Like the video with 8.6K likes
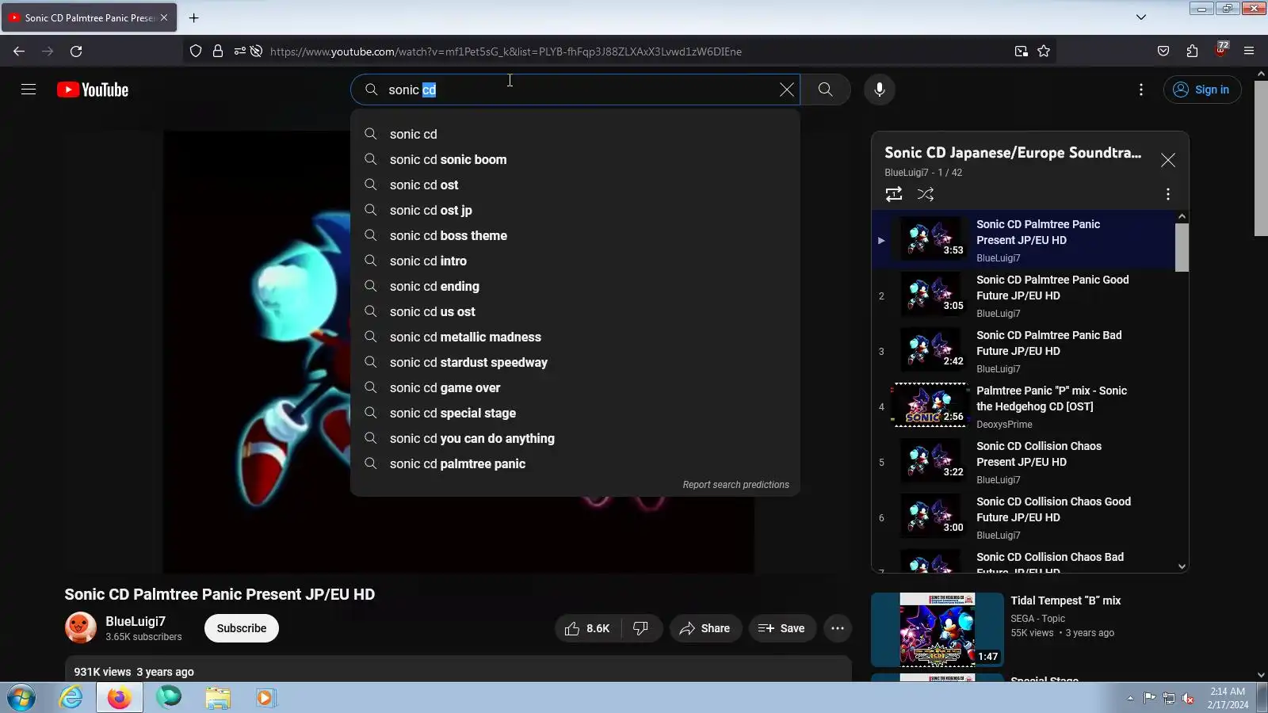Screen dimensions: 1268x713 point(587,628)
